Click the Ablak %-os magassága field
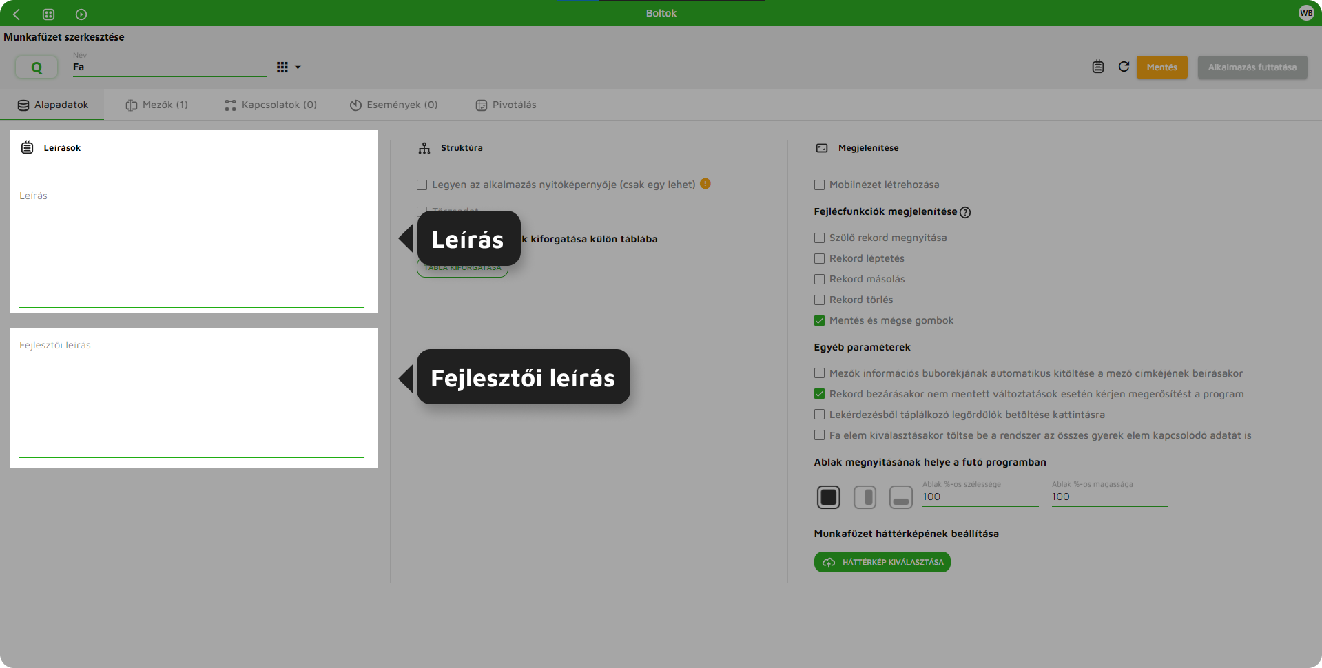The height and width of the screenshot is (668, 1322). 1110,497
